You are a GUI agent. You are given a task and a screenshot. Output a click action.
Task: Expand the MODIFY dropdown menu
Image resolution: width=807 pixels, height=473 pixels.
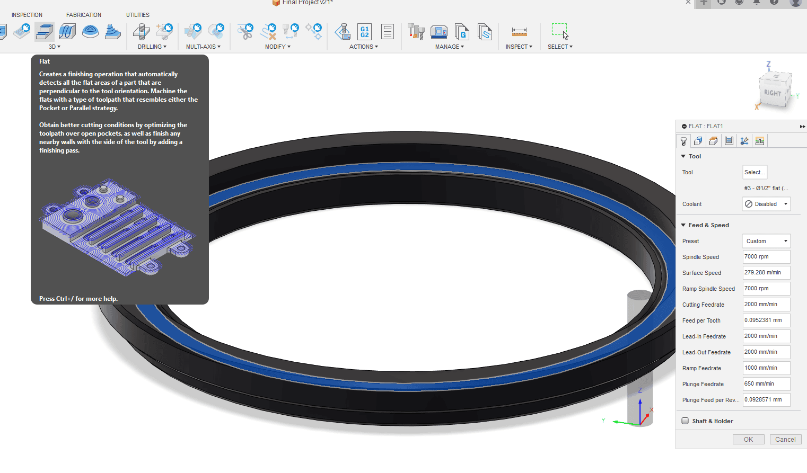(x=278, y=47)
